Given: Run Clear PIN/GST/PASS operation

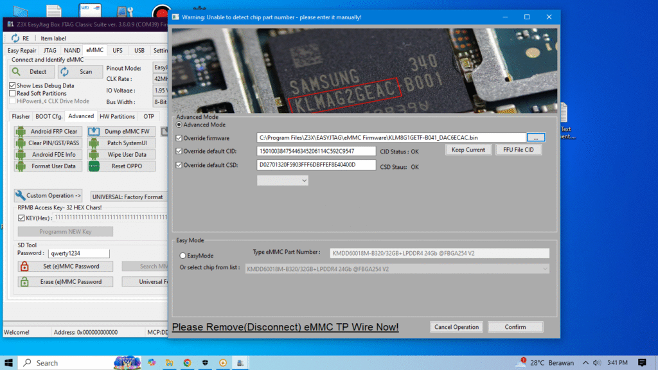Looking at the screenshot, I should (x=48, y=143).
